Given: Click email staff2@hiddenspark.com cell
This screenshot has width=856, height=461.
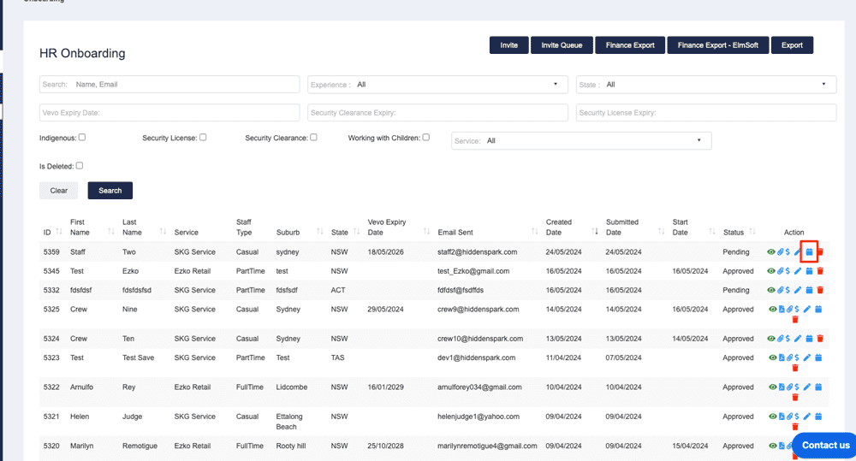Looking at the screenshot, I should 477,252.
